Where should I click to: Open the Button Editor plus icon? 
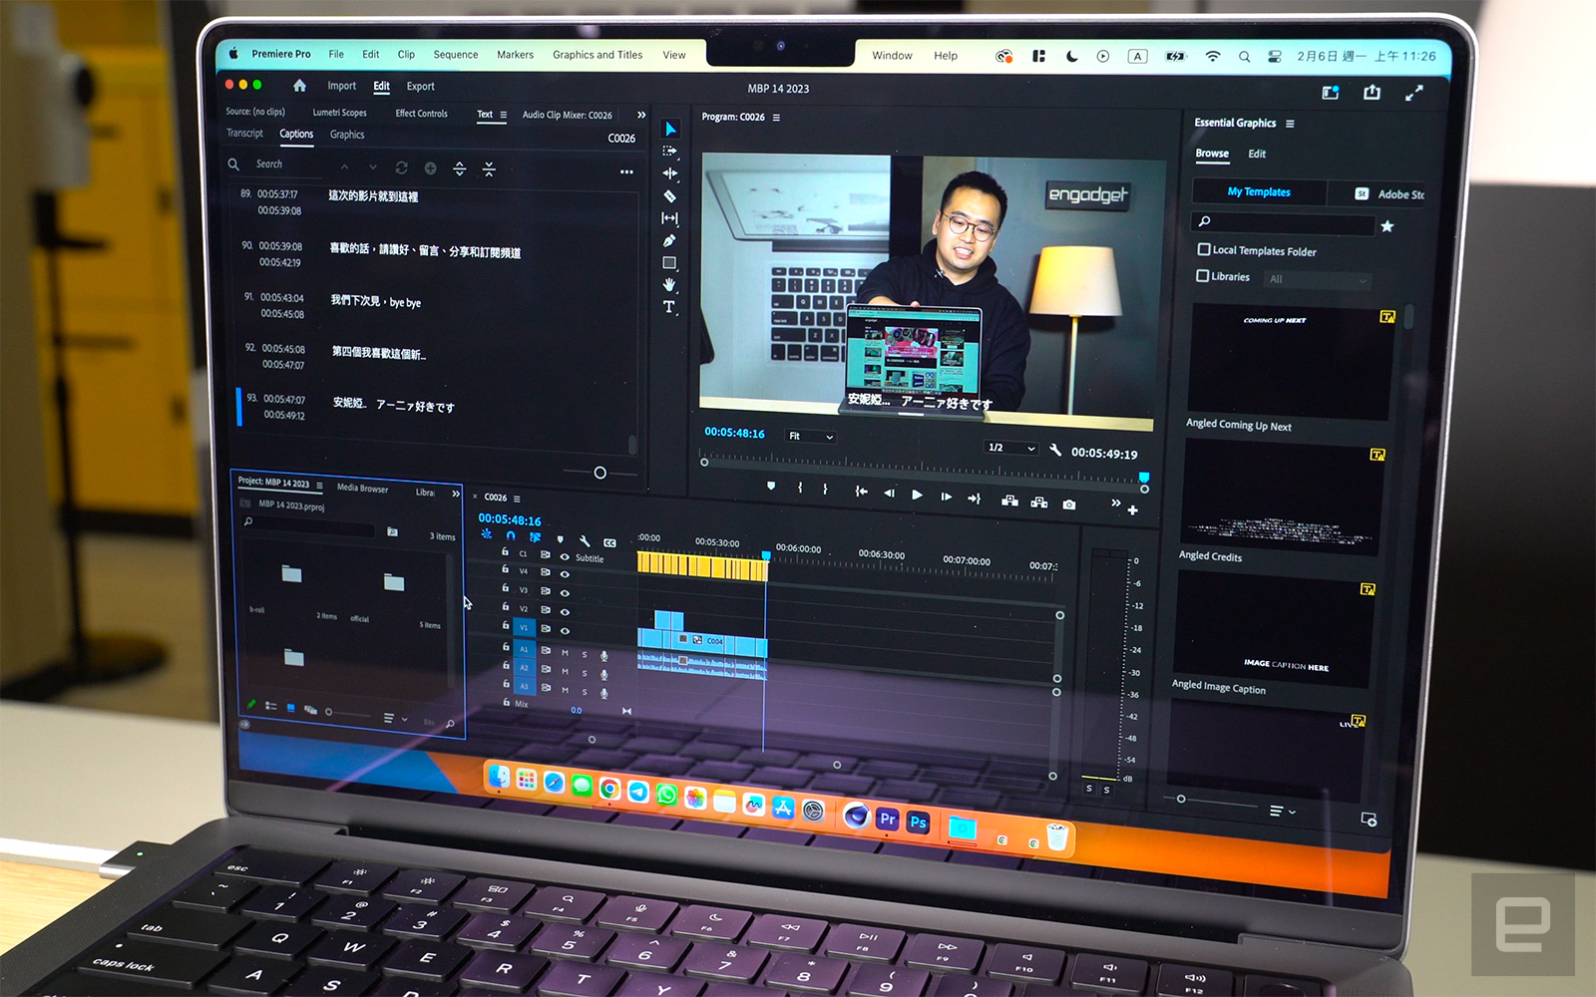[1132, 510]
